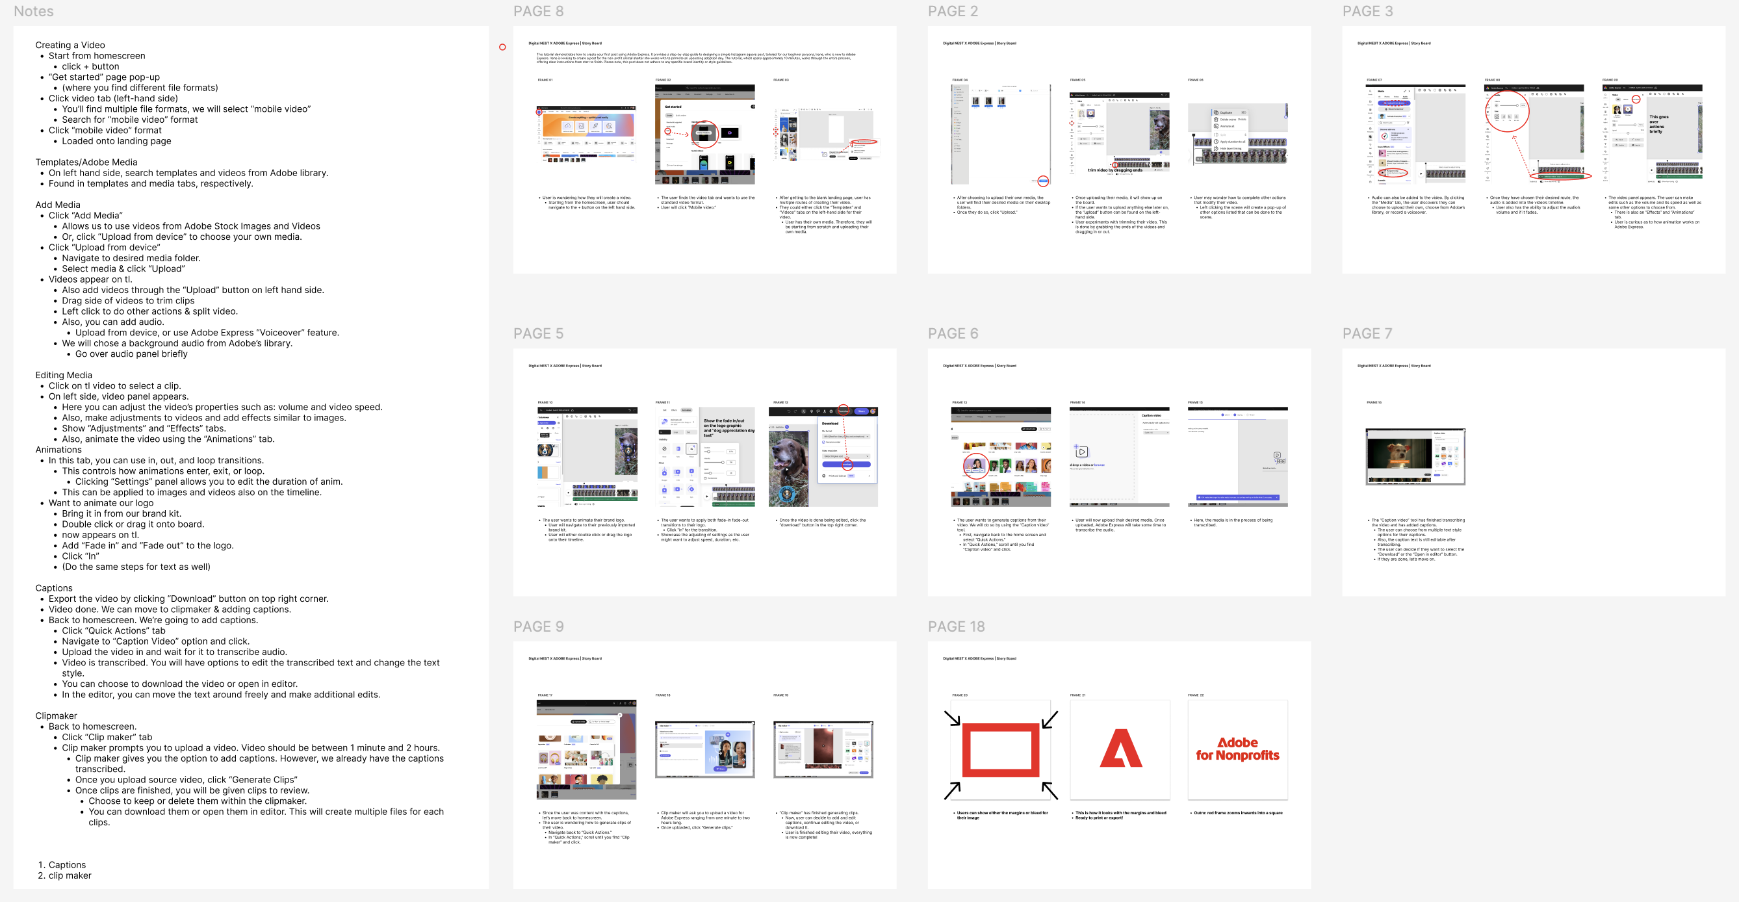The width and height of the screenshot is (1739, 902).
Task: Click the numbered "1. Captions" line
Action: tap(62, 865)
